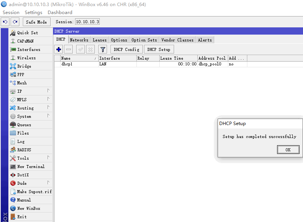Open Dot1X from the sidebar
303x222 pixels.
point(31,175)
